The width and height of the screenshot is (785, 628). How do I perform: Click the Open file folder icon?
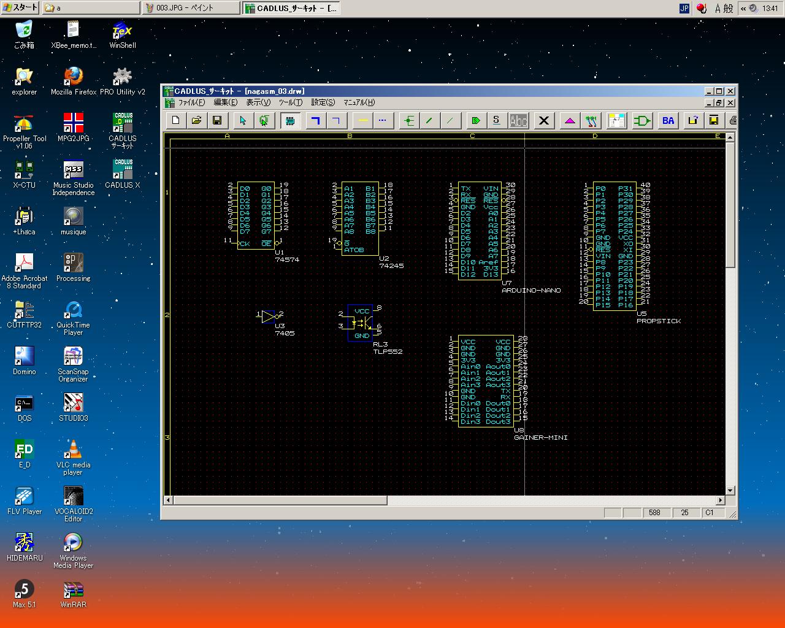[x=196, y=120]
